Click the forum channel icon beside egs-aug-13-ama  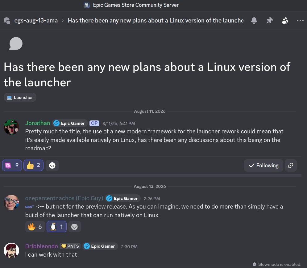pyautogui.click(x=7, y=21)
